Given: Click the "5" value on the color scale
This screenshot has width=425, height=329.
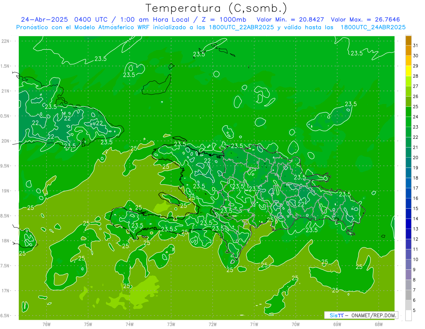Looking at the screenshot, I should coord(414,311).
